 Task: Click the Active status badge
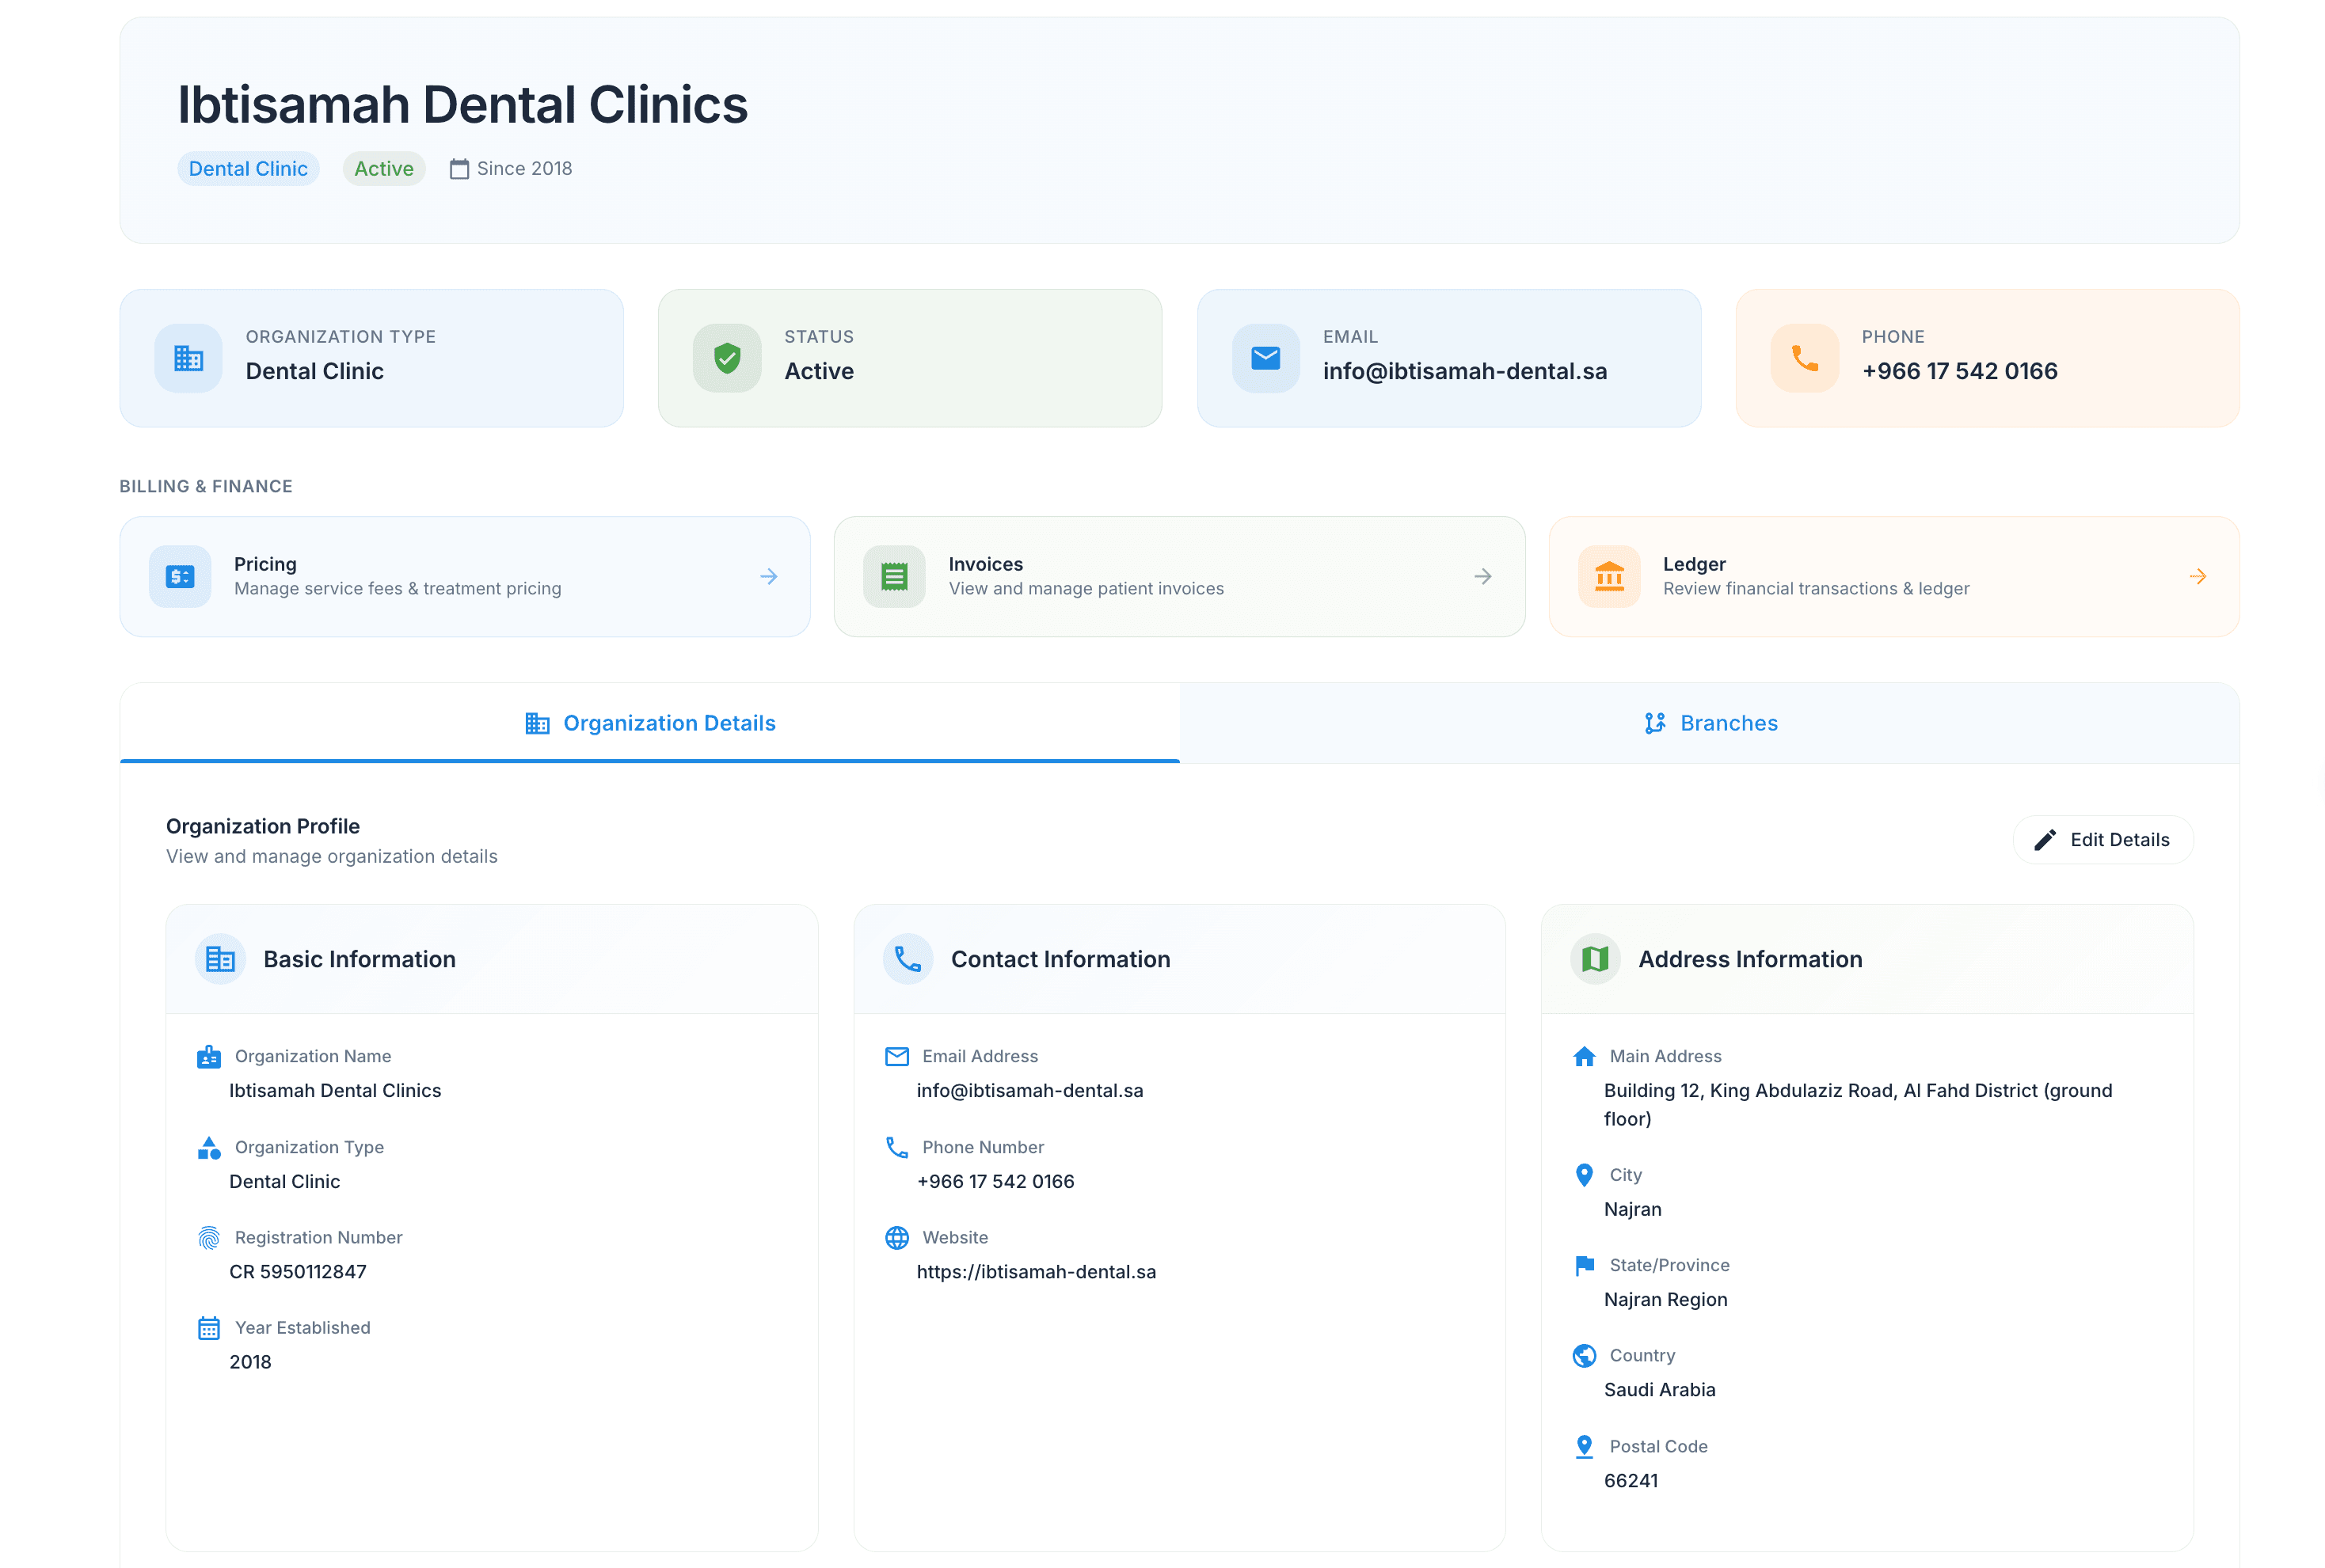click(384, 169)
